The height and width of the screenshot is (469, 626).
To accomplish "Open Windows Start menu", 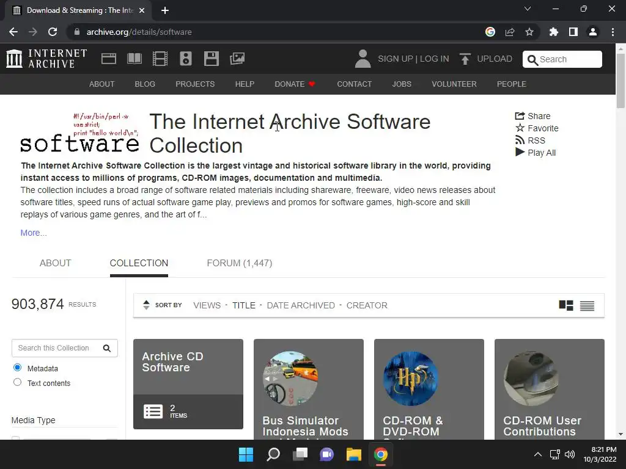I will (246, 454).
